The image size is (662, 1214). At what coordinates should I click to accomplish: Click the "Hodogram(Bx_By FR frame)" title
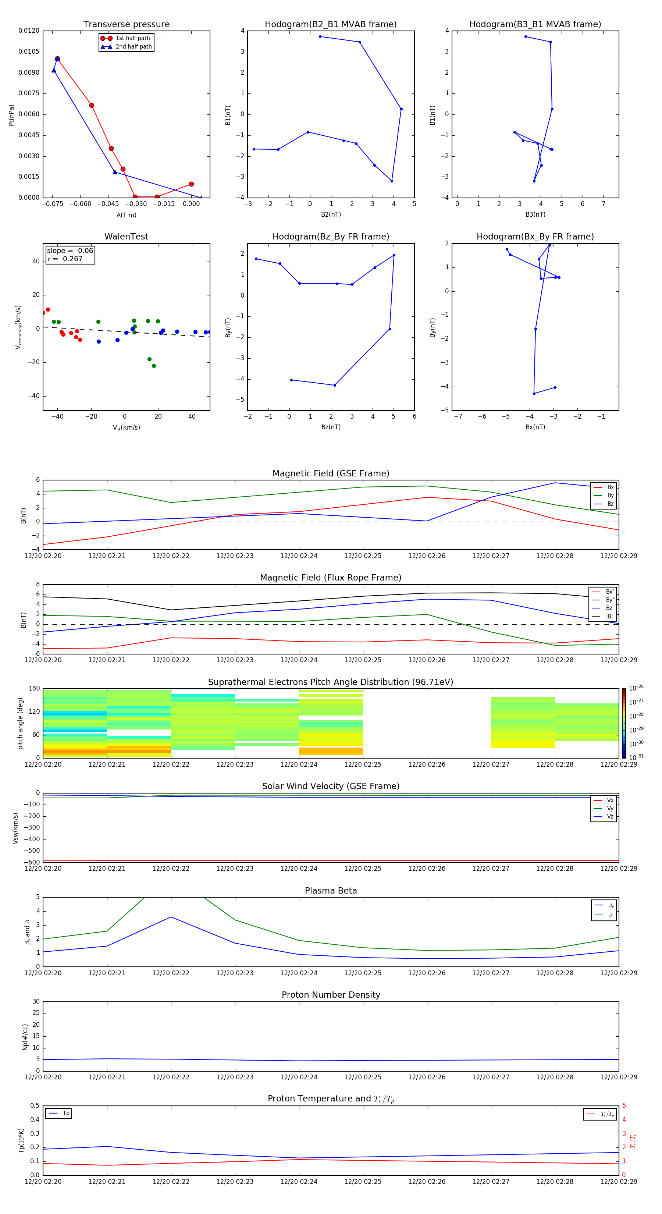point(535,237)
